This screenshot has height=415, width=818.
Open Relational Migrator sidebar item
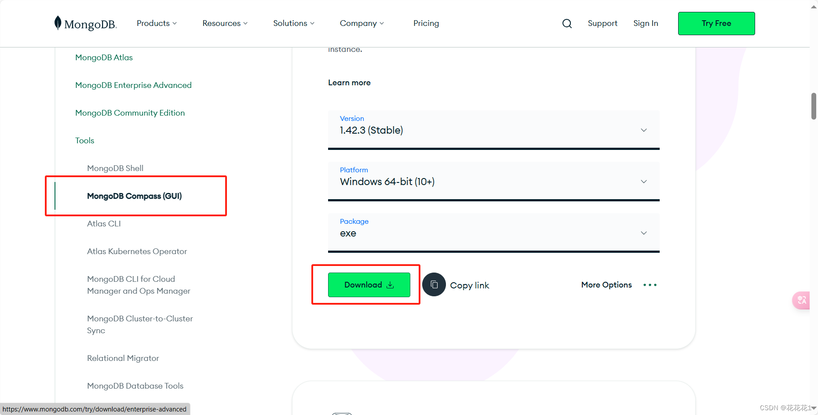coord(123,358)
